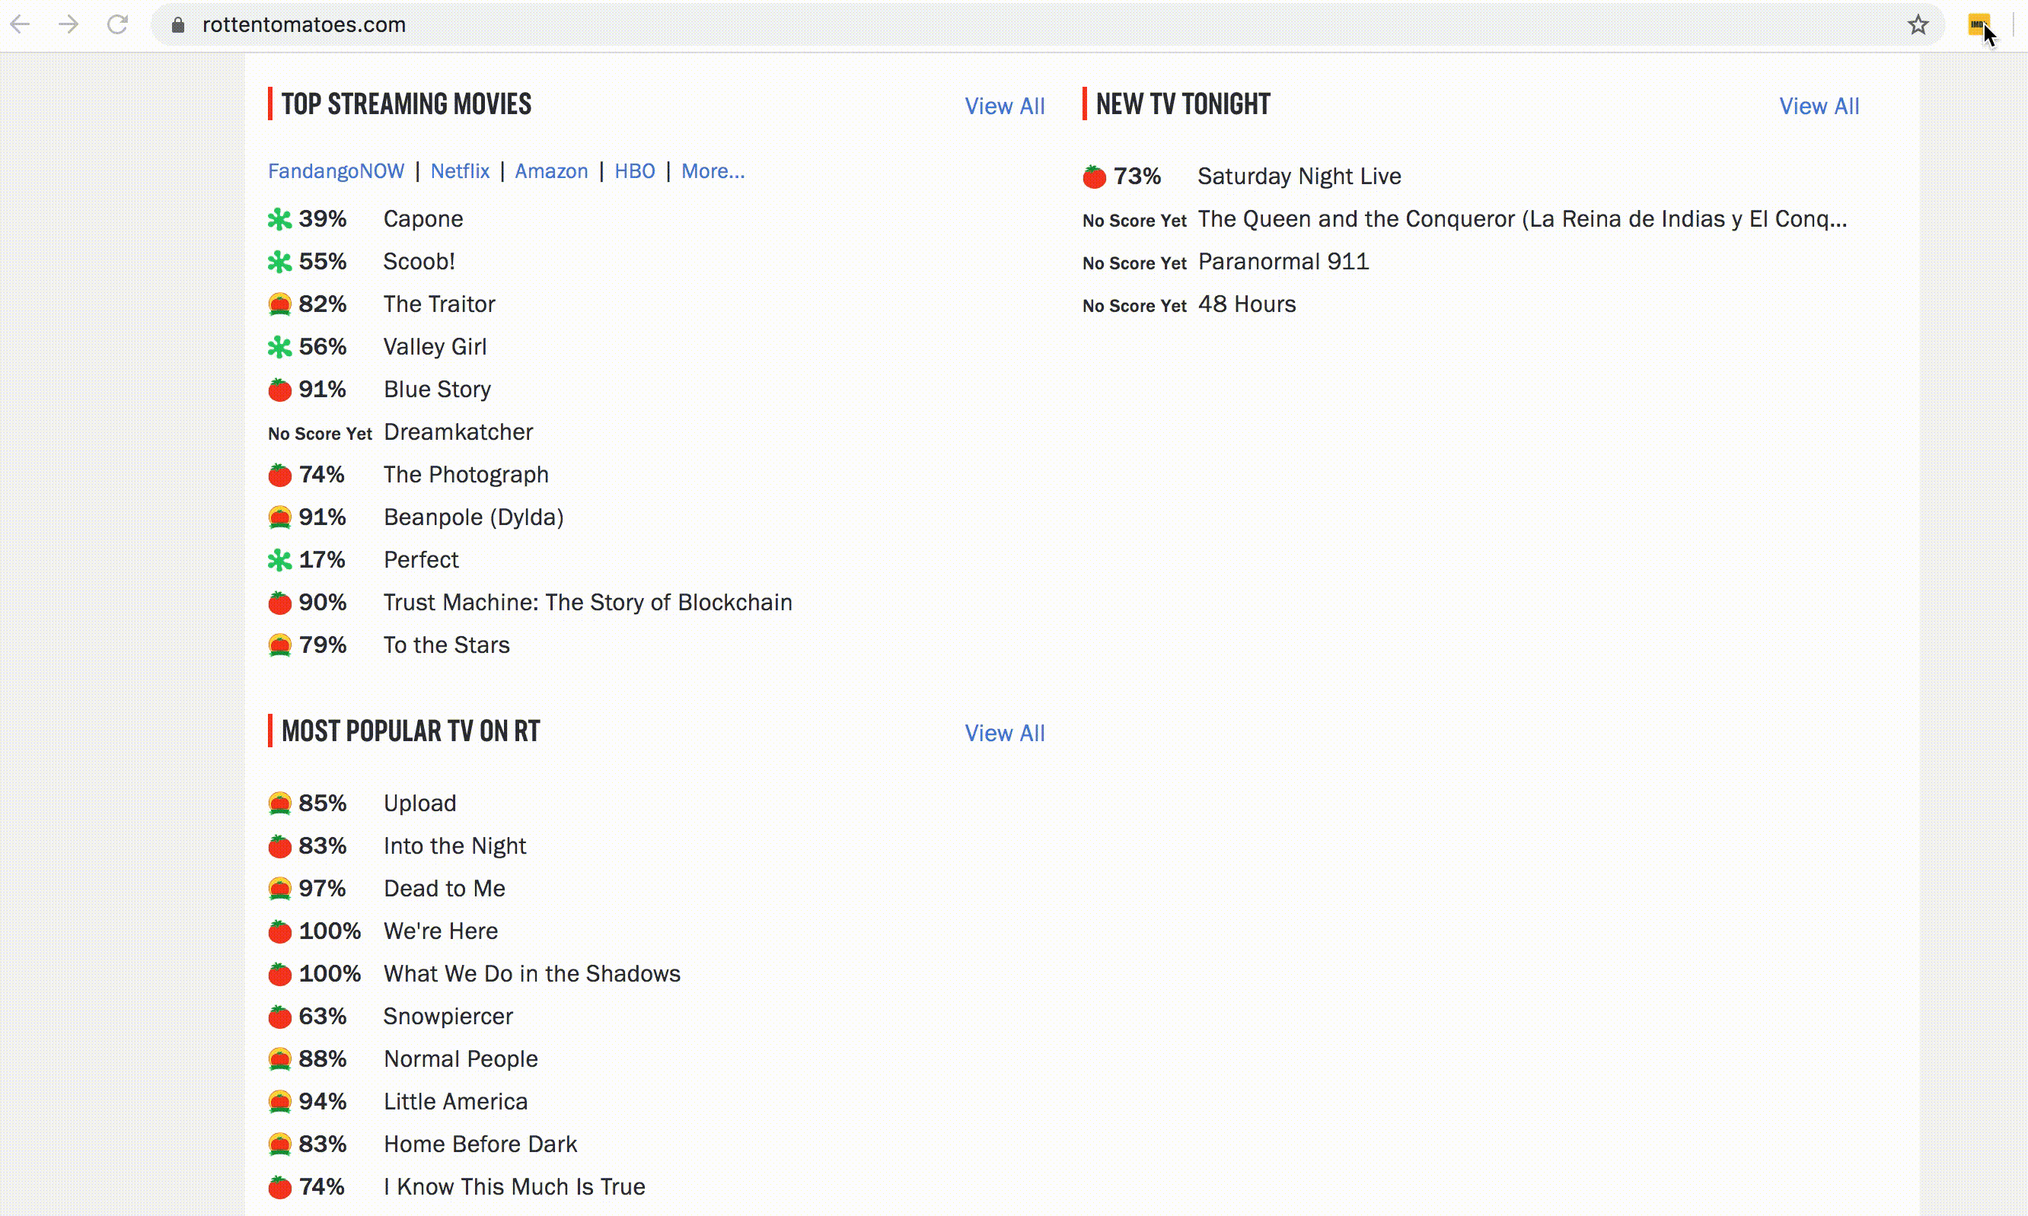Switch to the HBO streaming filter

(x=634, y=171)
